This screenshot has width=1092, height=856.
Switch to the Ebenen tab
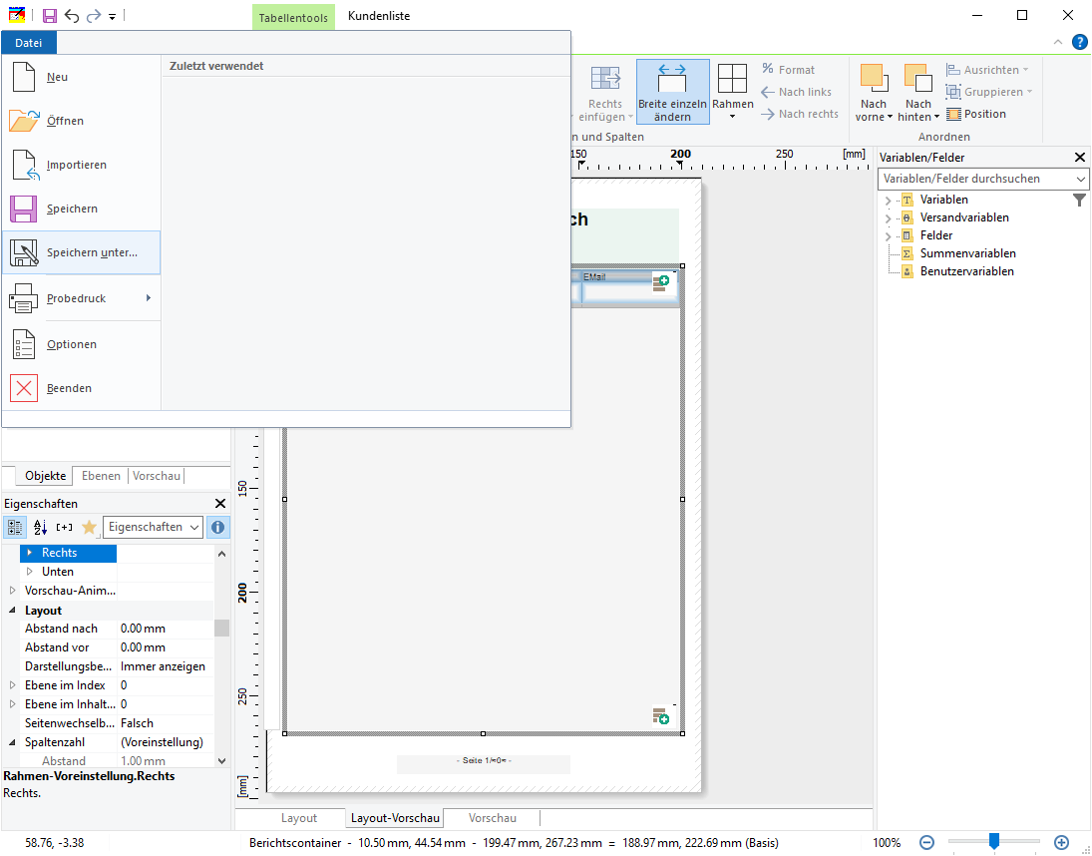tap(101, 477)
